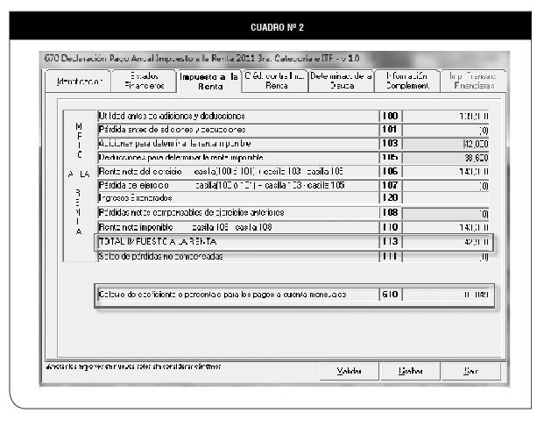Edit value field of casilla 101
Viewport: 551px width, 427px height.
(446, 130)
